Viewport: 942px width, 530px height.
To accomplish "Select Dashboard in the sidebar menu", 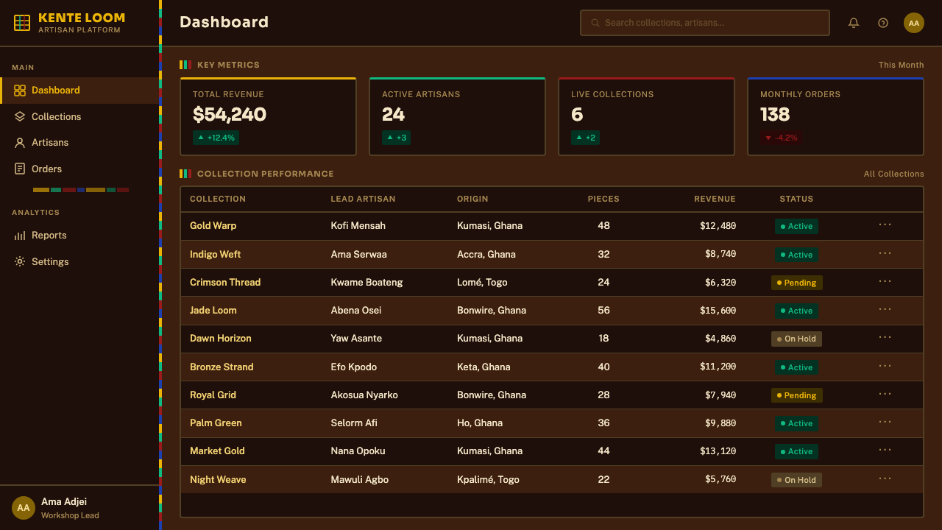I will 79,91.
